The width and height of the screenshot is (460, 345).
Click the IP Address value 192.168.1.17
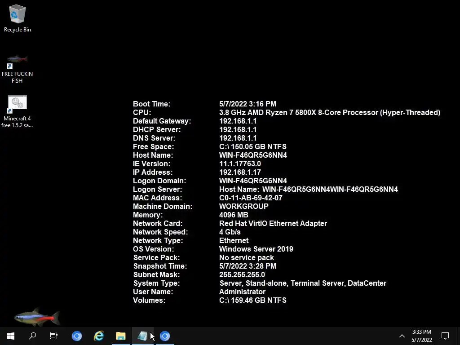pos(240,172)
